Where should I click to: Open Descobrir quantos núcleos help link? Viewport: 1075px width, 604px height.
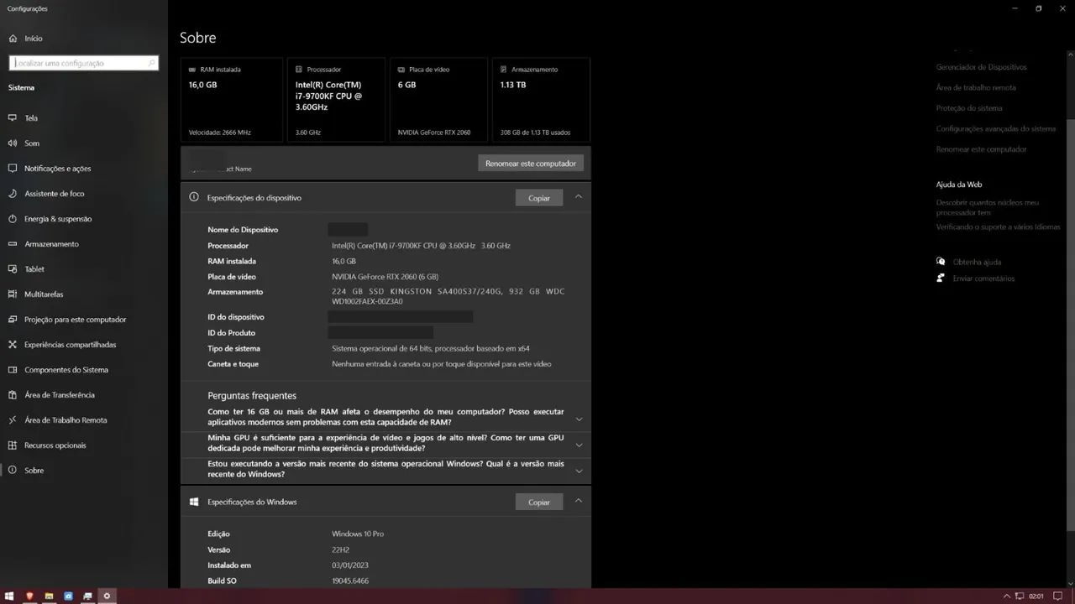[988, 208]
